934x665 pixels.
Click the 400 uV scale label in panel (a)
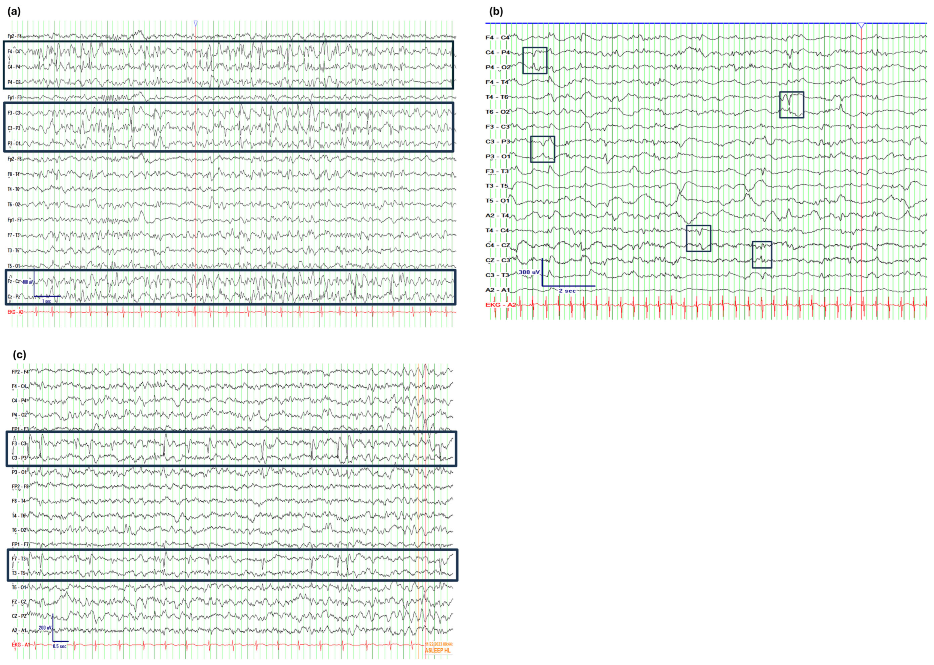(x=28, y=282)
